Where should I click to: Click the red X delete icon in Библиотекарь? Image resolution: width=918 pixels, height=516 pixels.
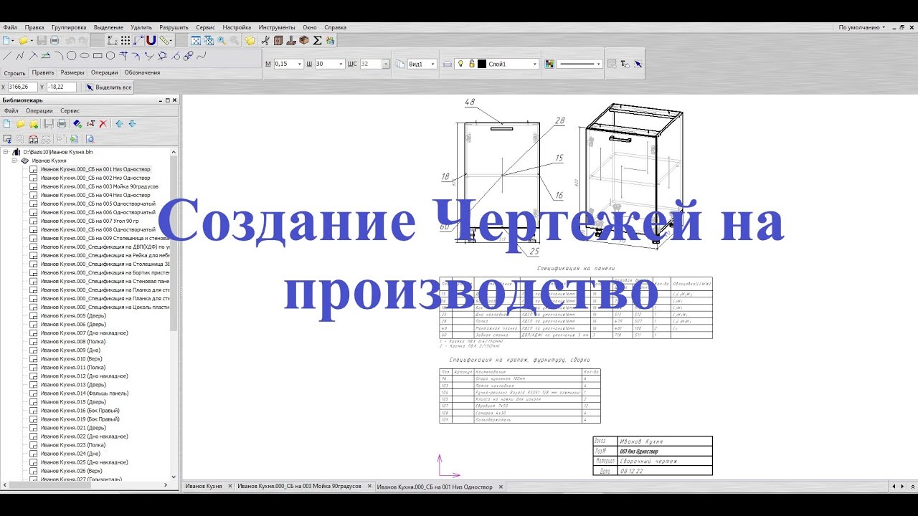103,124
